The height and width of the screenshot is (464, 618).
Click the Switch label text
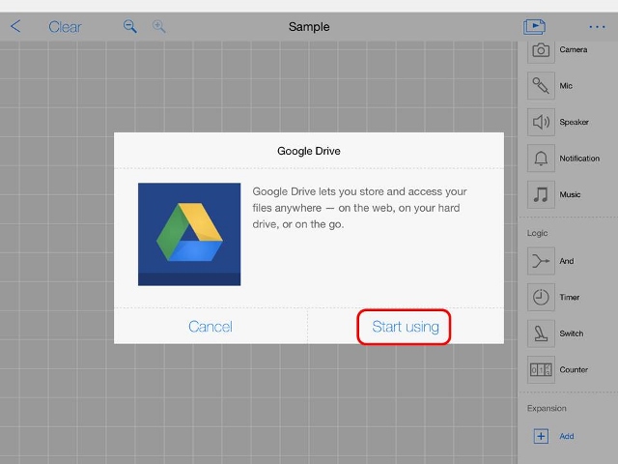pos(571,333)
